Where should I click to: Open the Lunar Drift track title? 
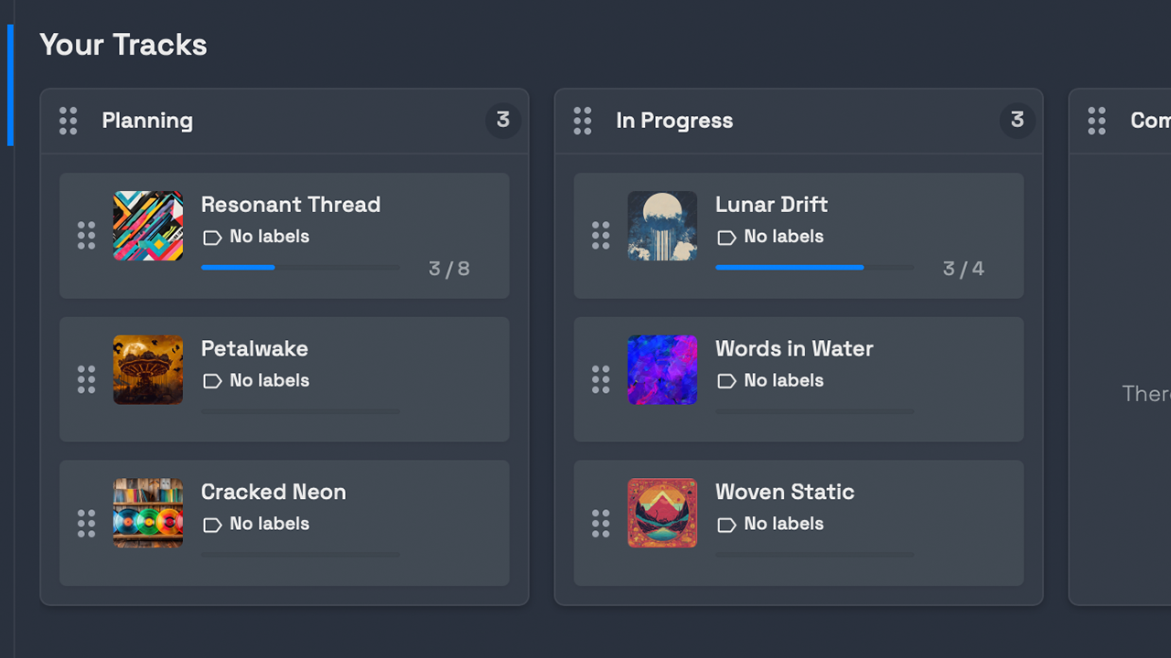click(x=771, y=205)
